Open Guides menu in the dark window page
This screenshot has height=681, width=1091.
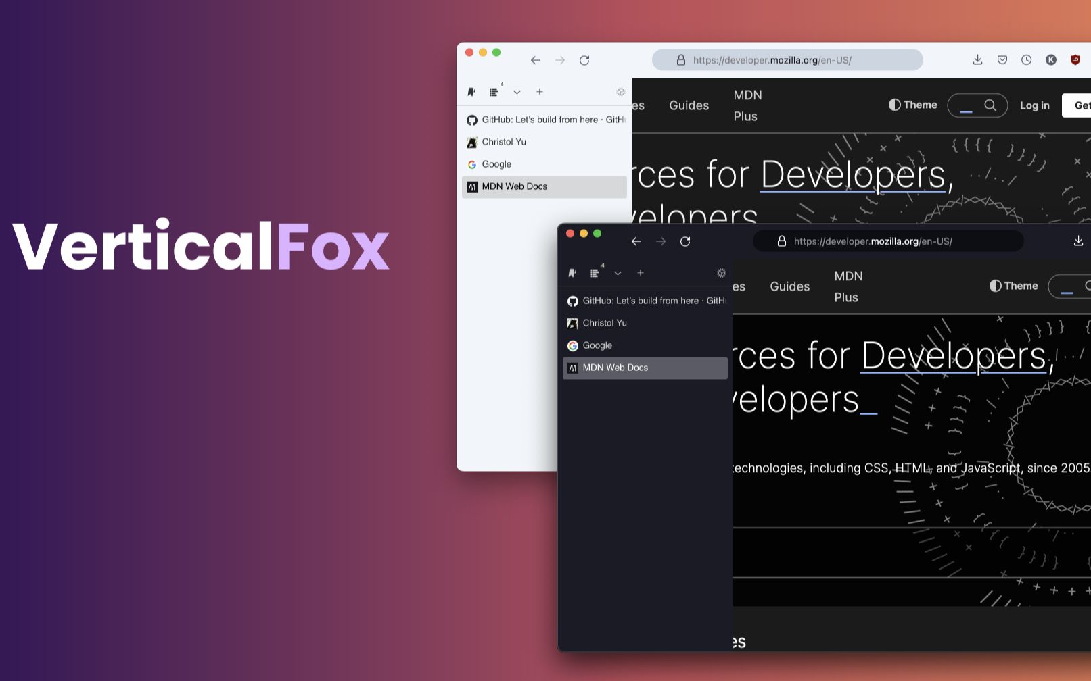[x=789, y=286]
